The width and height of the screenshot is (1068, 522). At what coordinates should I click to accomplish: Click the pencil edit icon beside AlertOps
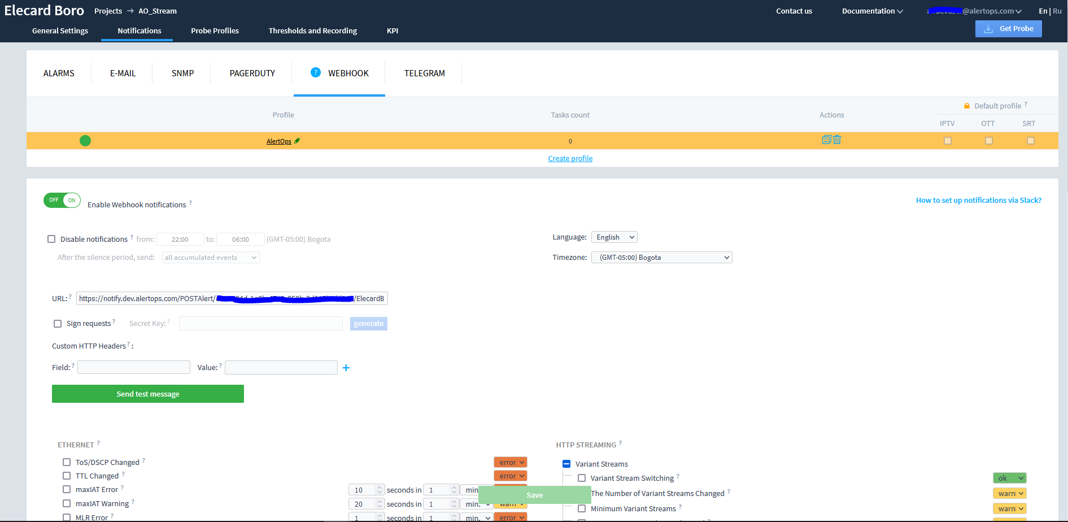click(x=297, y=141)
